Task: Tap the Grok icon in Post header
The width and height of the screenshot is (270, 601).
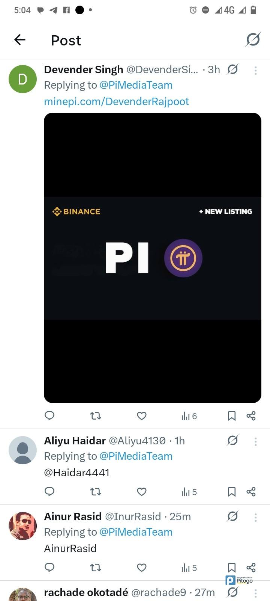Action: pos(253,39)
